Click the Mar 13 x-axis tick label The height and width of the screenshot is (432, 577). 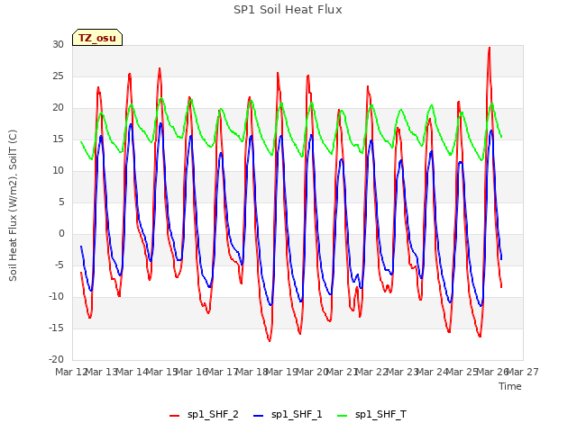coord(102,372)
